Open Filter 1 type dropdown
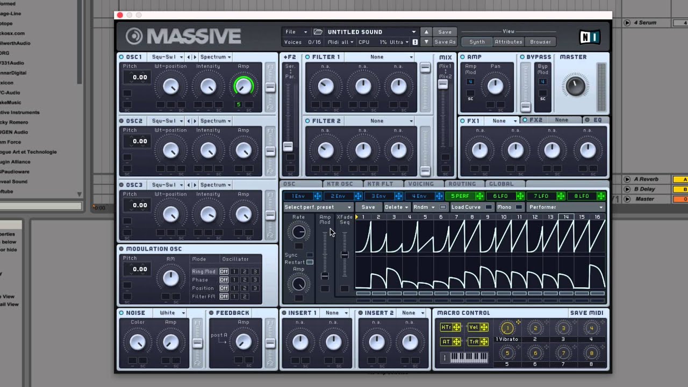The height and width of the screenshot is (387, 688). point(380,57)
